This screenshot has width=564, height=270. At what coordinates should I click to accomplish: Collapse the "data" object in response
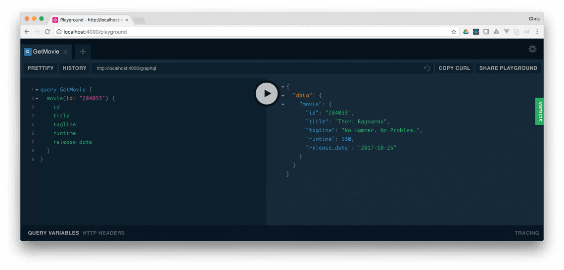pyautogui.click(x=283, y=95)
